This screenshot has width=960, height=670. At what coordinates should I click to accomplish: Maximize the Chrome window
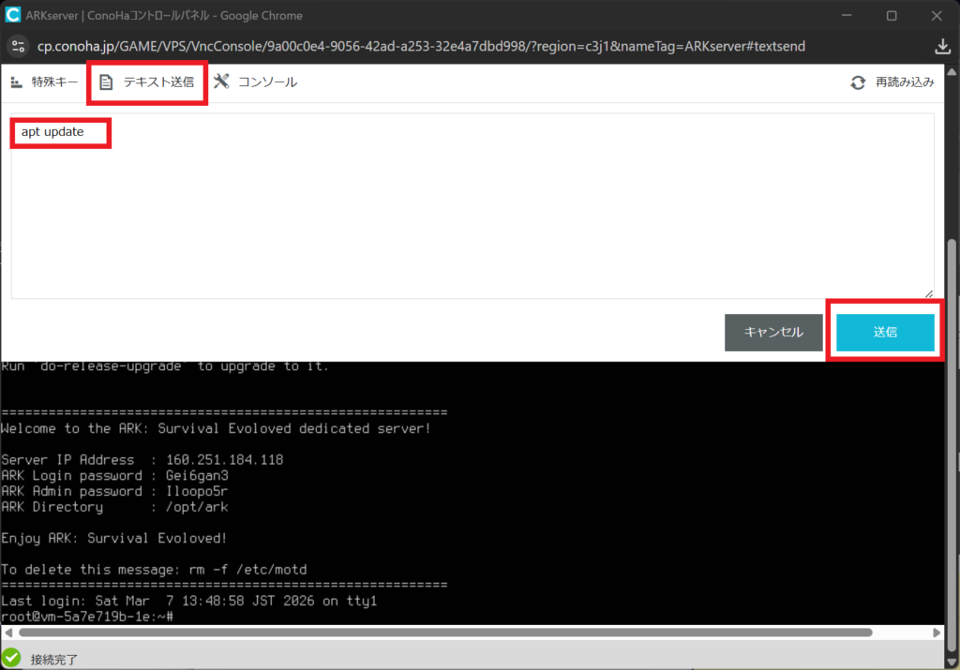click(x=892, y=15)
